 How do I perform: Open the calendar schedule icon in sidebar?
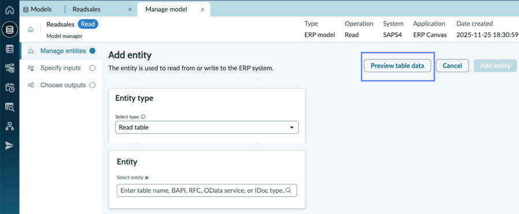[x=10, y=88]
